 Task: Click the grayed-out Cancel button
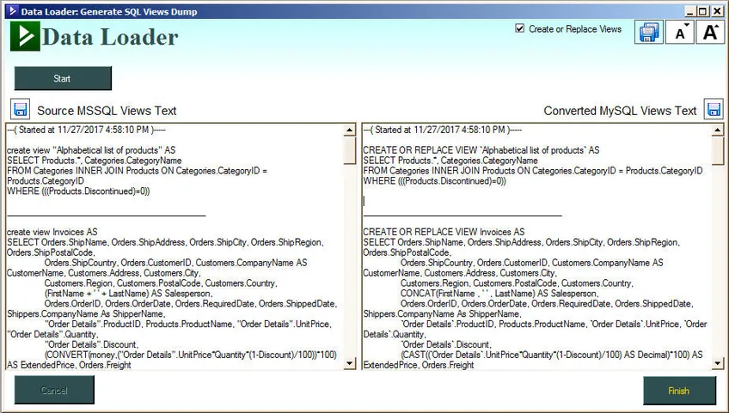(54, 390)
